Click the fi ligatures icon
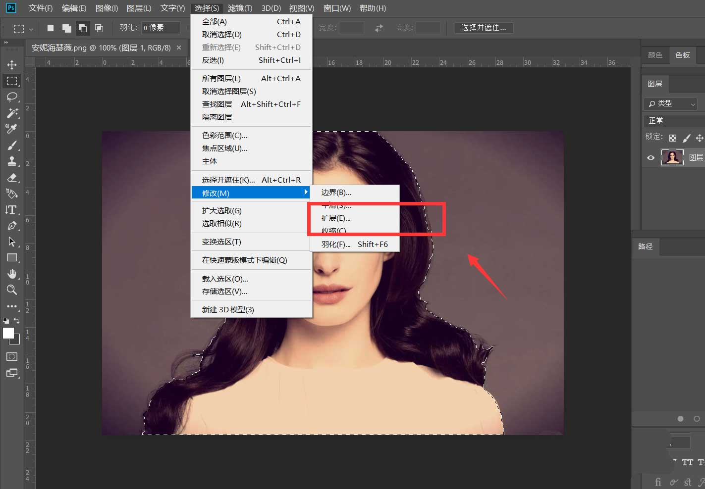This screenshot has width=705, height=489. (x=658, y=482)
